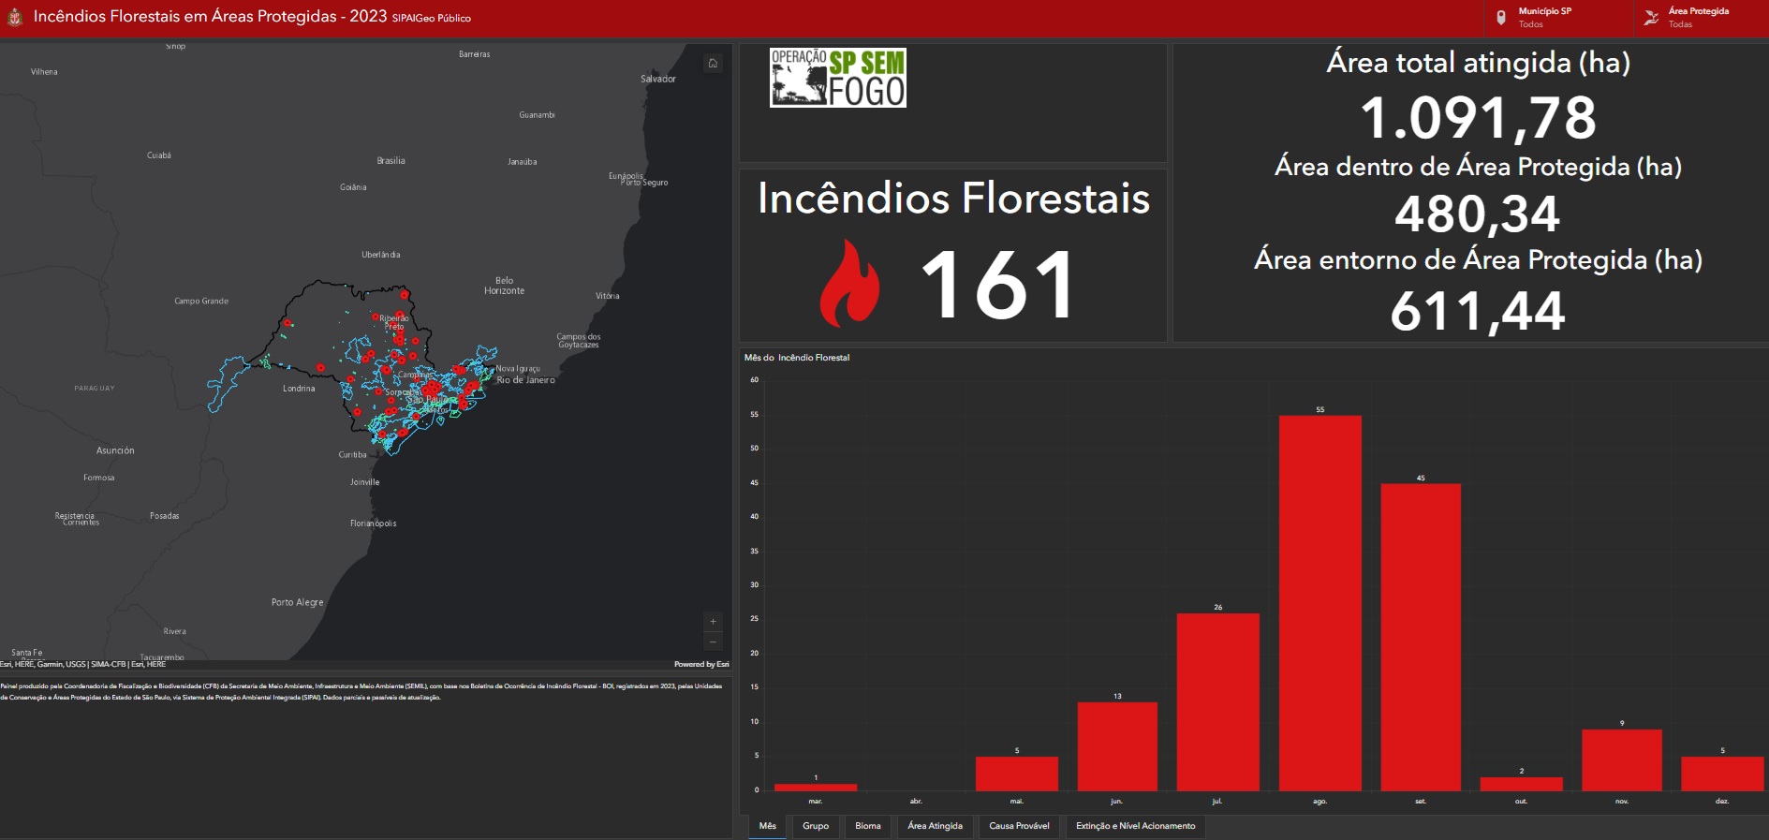Switch to the Bioma tab
Screen dimensions: 1769x840
868,826
